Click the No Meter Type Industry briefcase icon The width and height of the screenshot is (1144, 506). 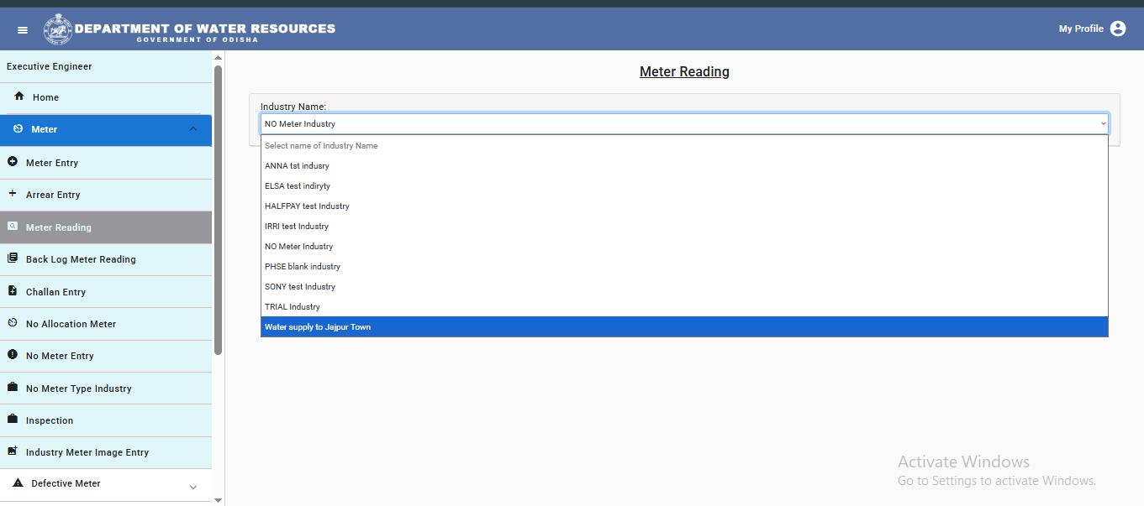pos(13,388)
